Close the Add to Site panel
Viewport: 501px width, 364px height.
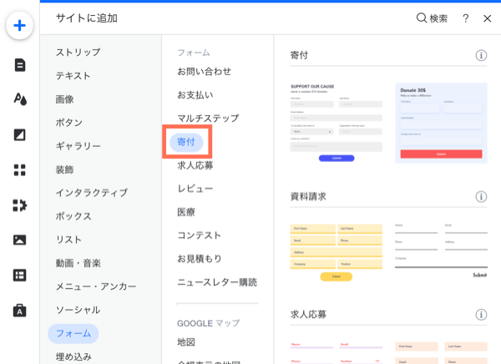point(488,18)
